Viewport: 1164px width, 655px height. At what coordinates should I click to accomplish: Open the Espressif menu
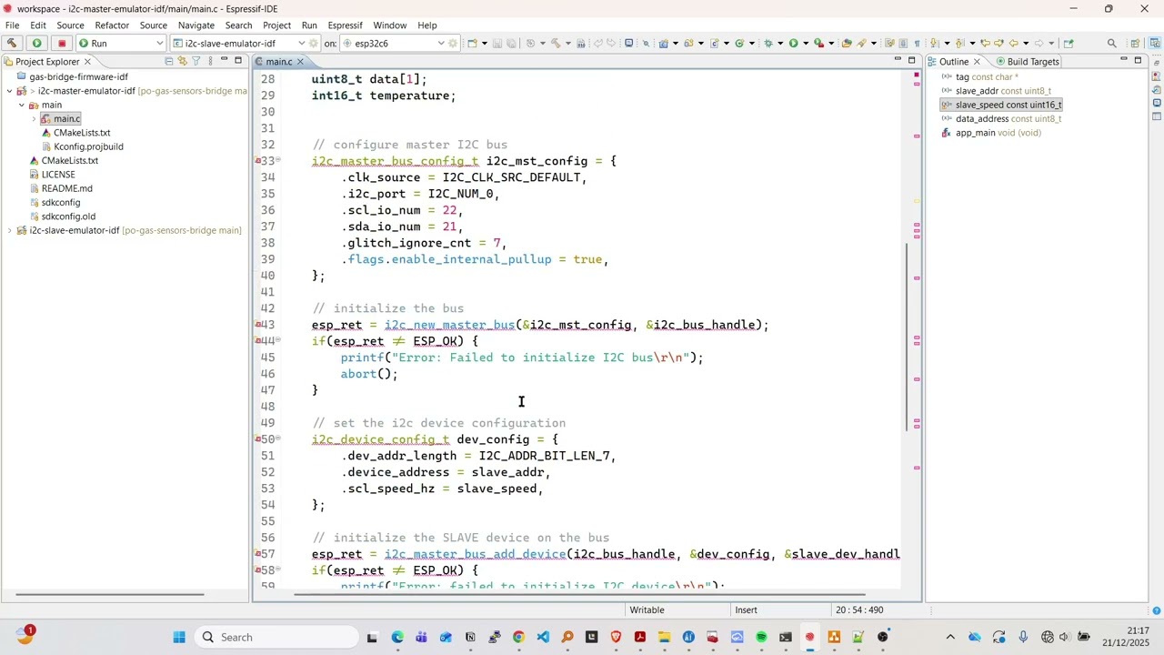coord(345,25)
